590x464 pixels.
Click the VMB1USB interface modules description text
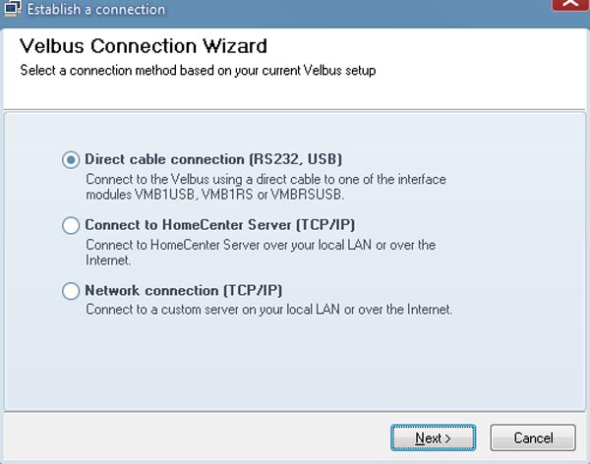pyautogui.click(x=265, y=187)
